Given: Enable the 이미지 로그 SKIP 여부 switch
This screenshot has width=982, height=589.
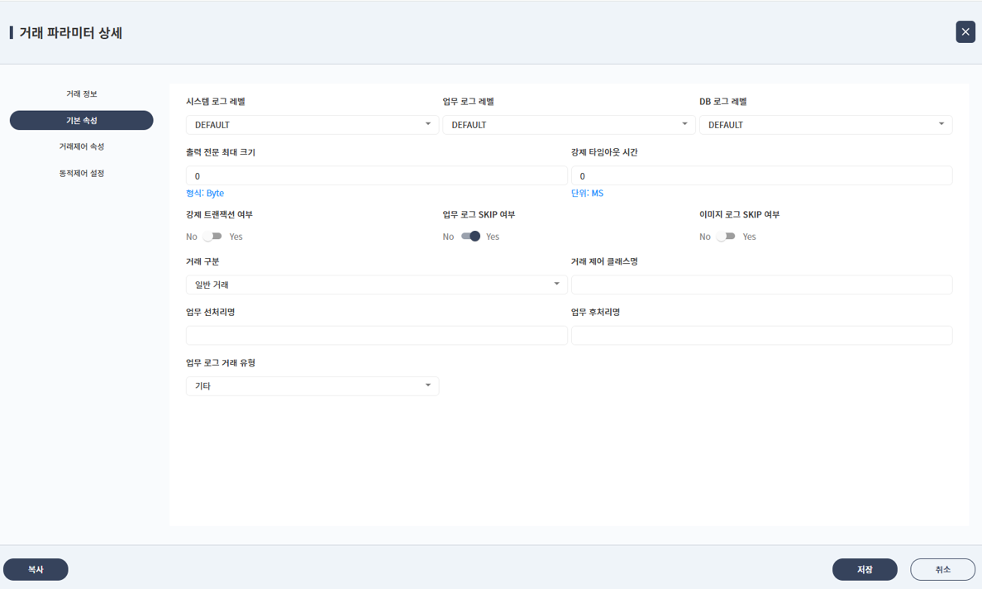Looking at the screenshot, I should coord(726,237).
